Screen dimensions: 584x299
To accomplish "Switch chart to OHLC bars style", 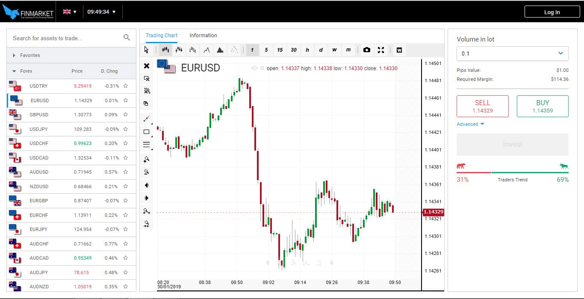I will coord(193,50).
